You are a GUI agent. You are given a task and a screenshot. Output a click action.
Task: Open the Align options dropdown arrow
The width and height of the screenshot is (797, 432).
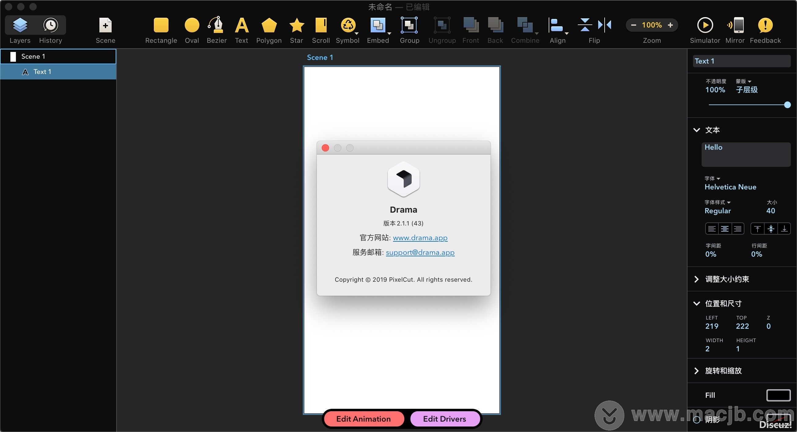coord(566,33)
